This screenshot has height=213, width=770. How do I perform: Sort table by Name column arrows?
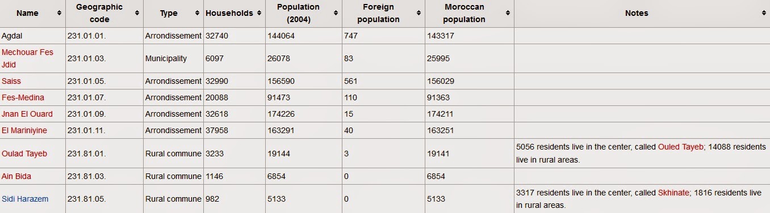(59, 13)
